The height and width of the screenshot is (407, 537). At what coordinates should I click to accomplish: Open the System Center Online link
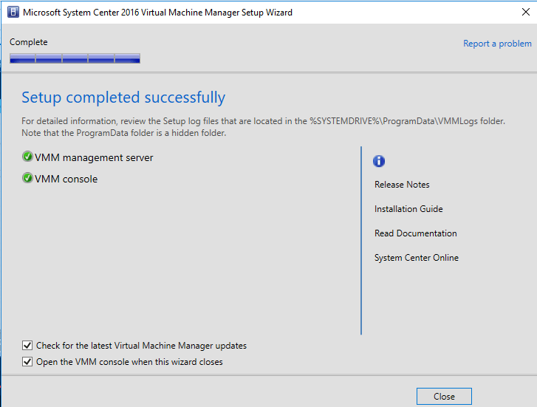point(416,258)
